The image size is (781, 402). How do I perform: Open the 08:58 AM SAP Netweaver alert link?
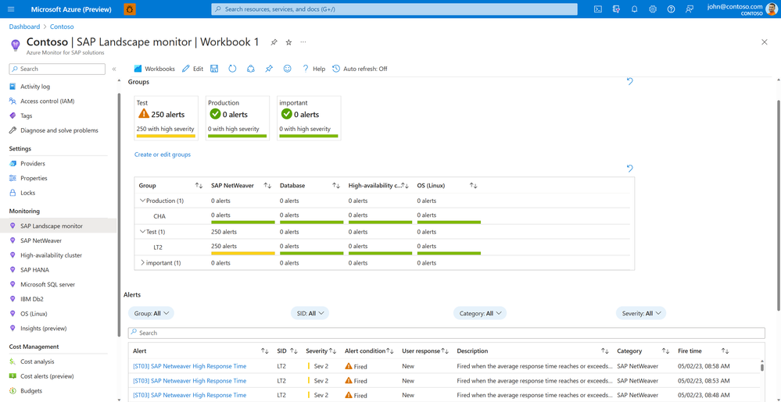pos(190,366)
